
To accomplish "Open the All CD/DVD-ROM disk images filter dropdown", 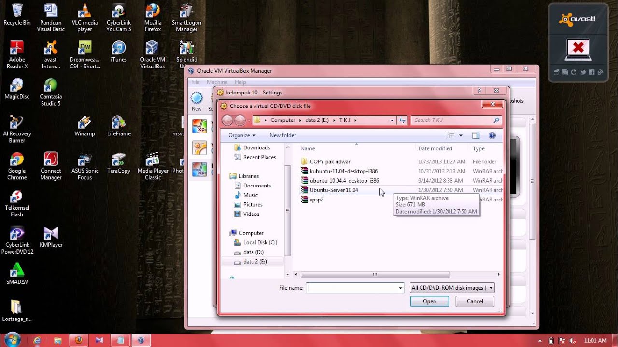I will tap(452, 288).
